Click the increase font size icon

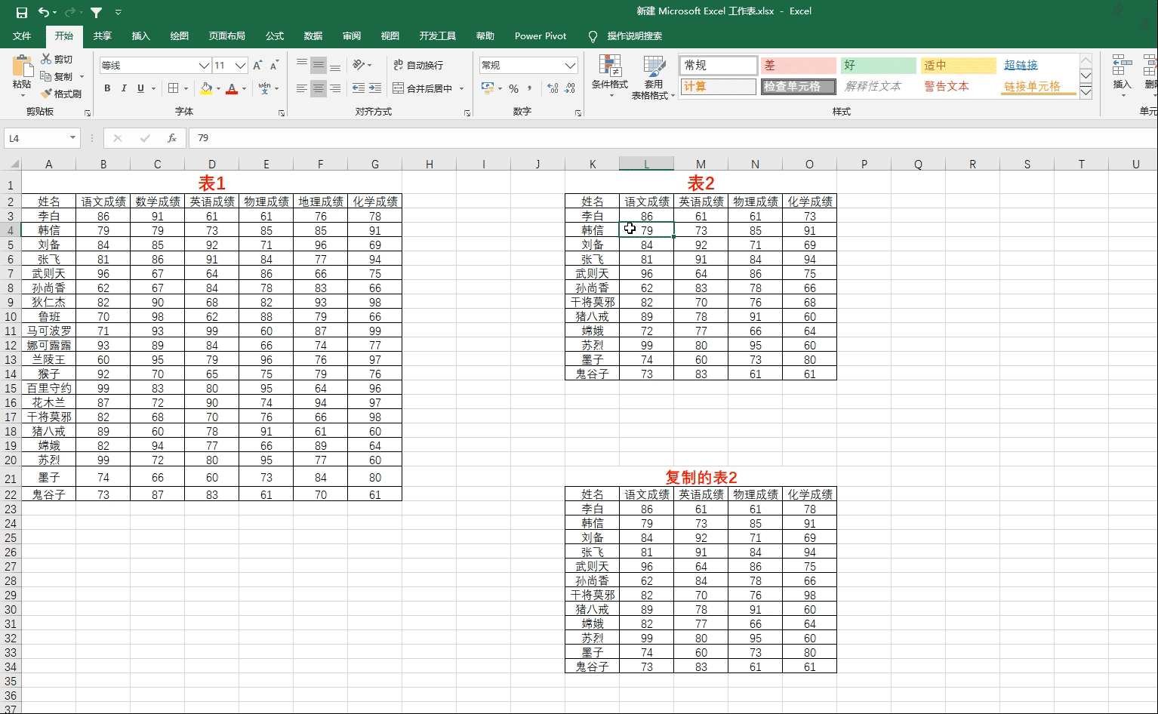257,66
